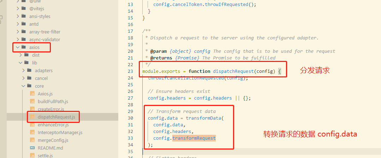This screenshot has height=158, width=381.
Task: Expand the adapters folder
Action: (x=23, y=70)
